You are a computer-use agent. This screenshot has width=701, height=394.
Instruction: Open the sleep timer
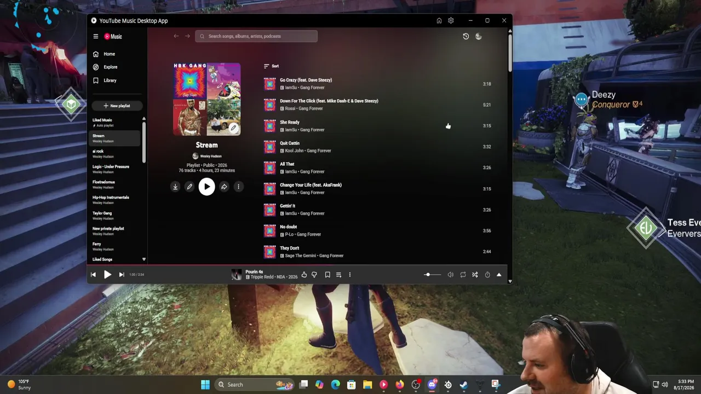click(x=487, y=275)
